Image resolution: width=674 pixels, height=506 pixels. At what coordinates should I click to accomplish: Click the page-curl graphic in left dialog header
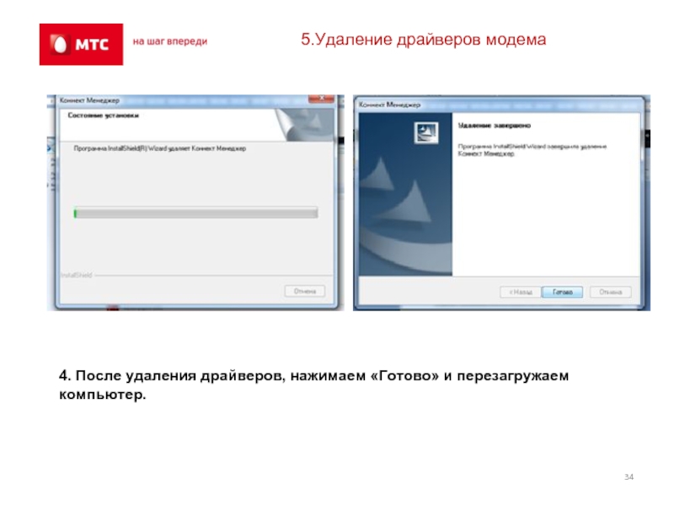point(304,124)
